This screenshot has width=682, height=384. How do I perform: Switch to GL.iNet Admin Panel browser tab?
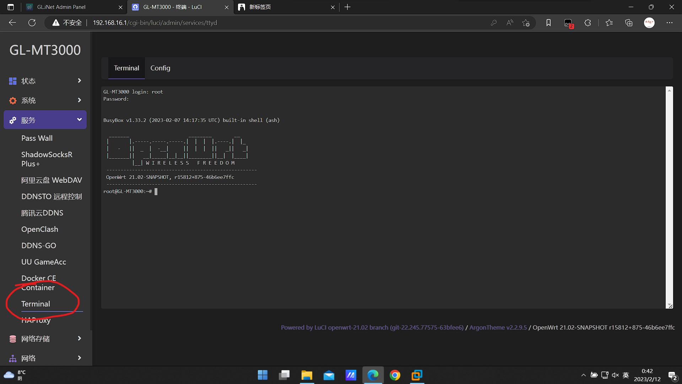click(61, 7)
